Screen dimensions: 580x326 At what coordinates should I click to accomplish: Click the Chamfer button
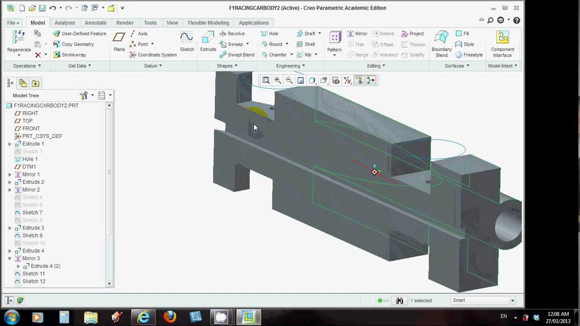[x=273, y=55]
